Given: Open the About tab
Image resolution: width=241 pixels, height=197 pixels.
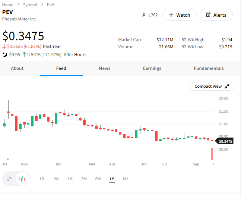Looking at the screenshot, I should [x=17, y=68].
